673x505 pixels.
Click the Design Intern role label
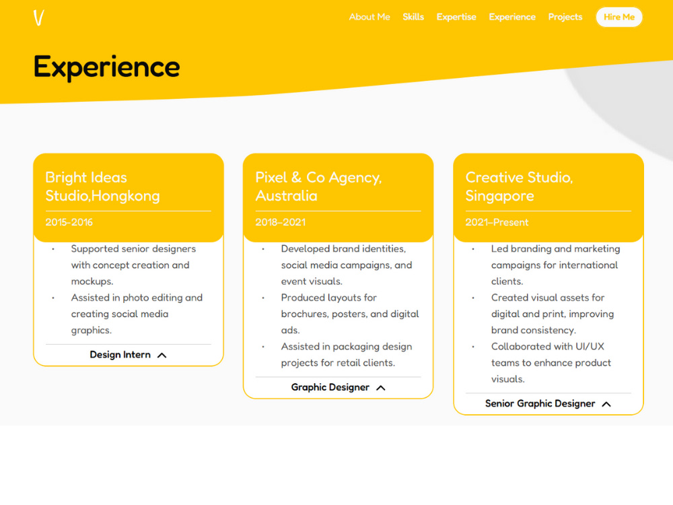pyautogui.click(x=120, y=355)
